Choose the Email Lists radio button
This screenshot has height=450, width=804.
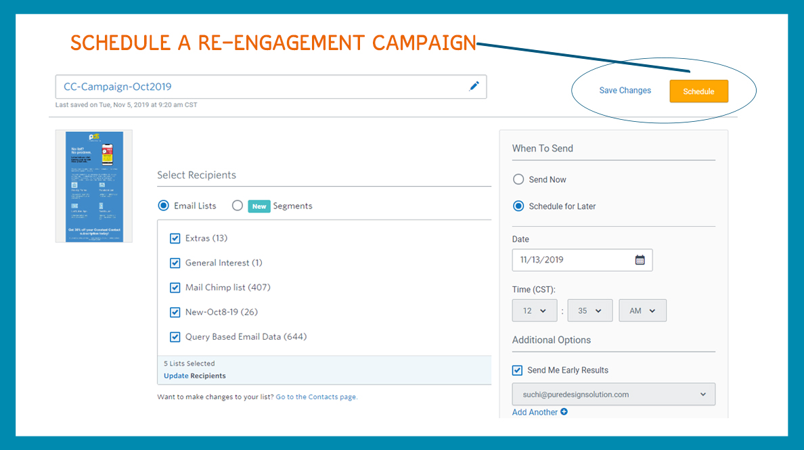pyautogui.click(x=163, y=206)
